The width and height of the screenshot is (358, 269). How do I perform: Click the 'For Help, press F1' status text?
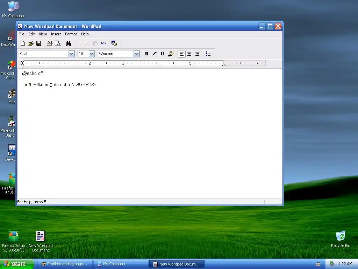tap(33, 202)
